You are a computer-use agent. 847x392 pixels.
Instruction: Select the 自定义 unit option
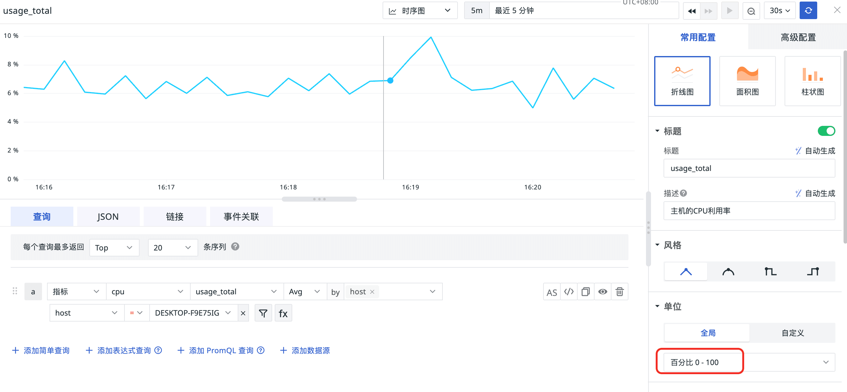(x=792, y=333)
